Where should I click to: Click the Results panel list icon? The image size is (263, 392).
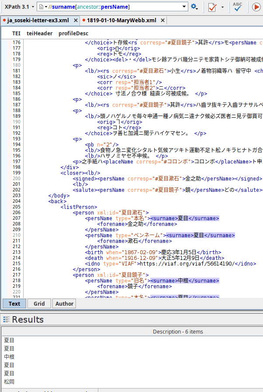coord(7,319)
